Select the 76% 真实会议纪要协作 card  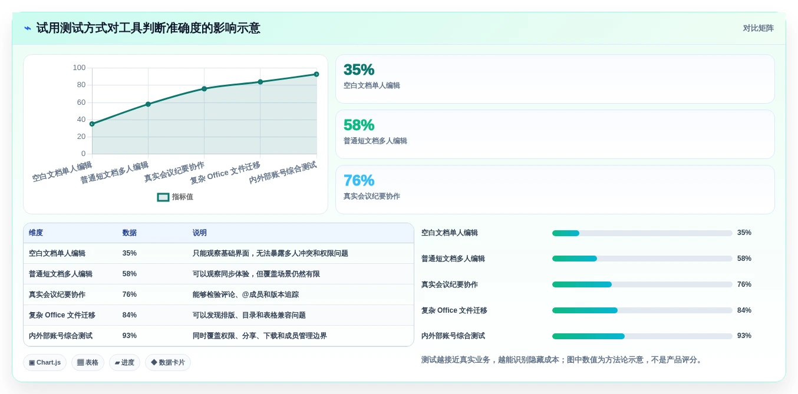point(555,190)
